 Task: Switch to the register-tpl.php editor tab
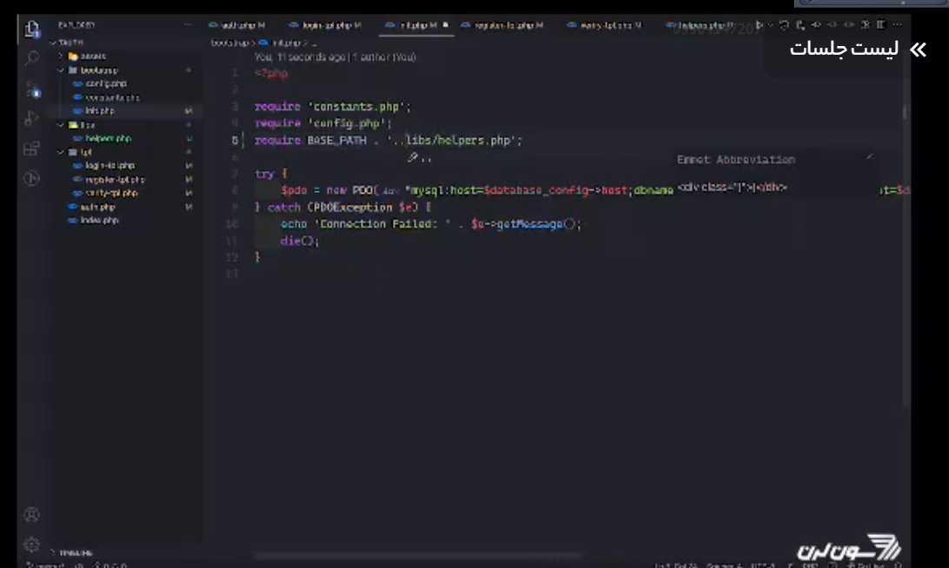(x=502, y=25)
